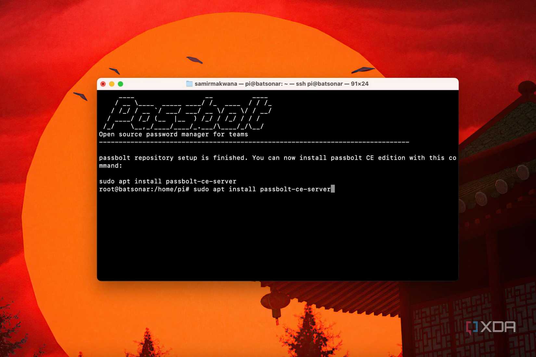Click the folder proxy icon in title bar
The width and height of the screenshot is (536, 357).
(x=189, y=84)
